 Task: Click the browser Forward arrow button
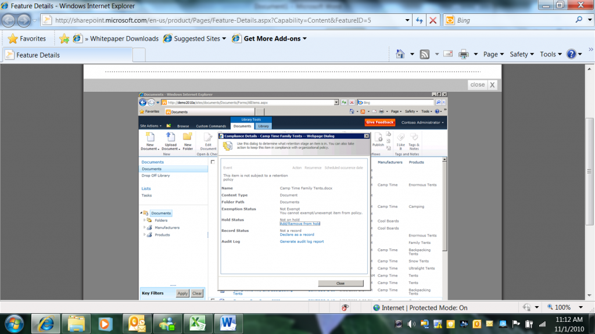23,20
